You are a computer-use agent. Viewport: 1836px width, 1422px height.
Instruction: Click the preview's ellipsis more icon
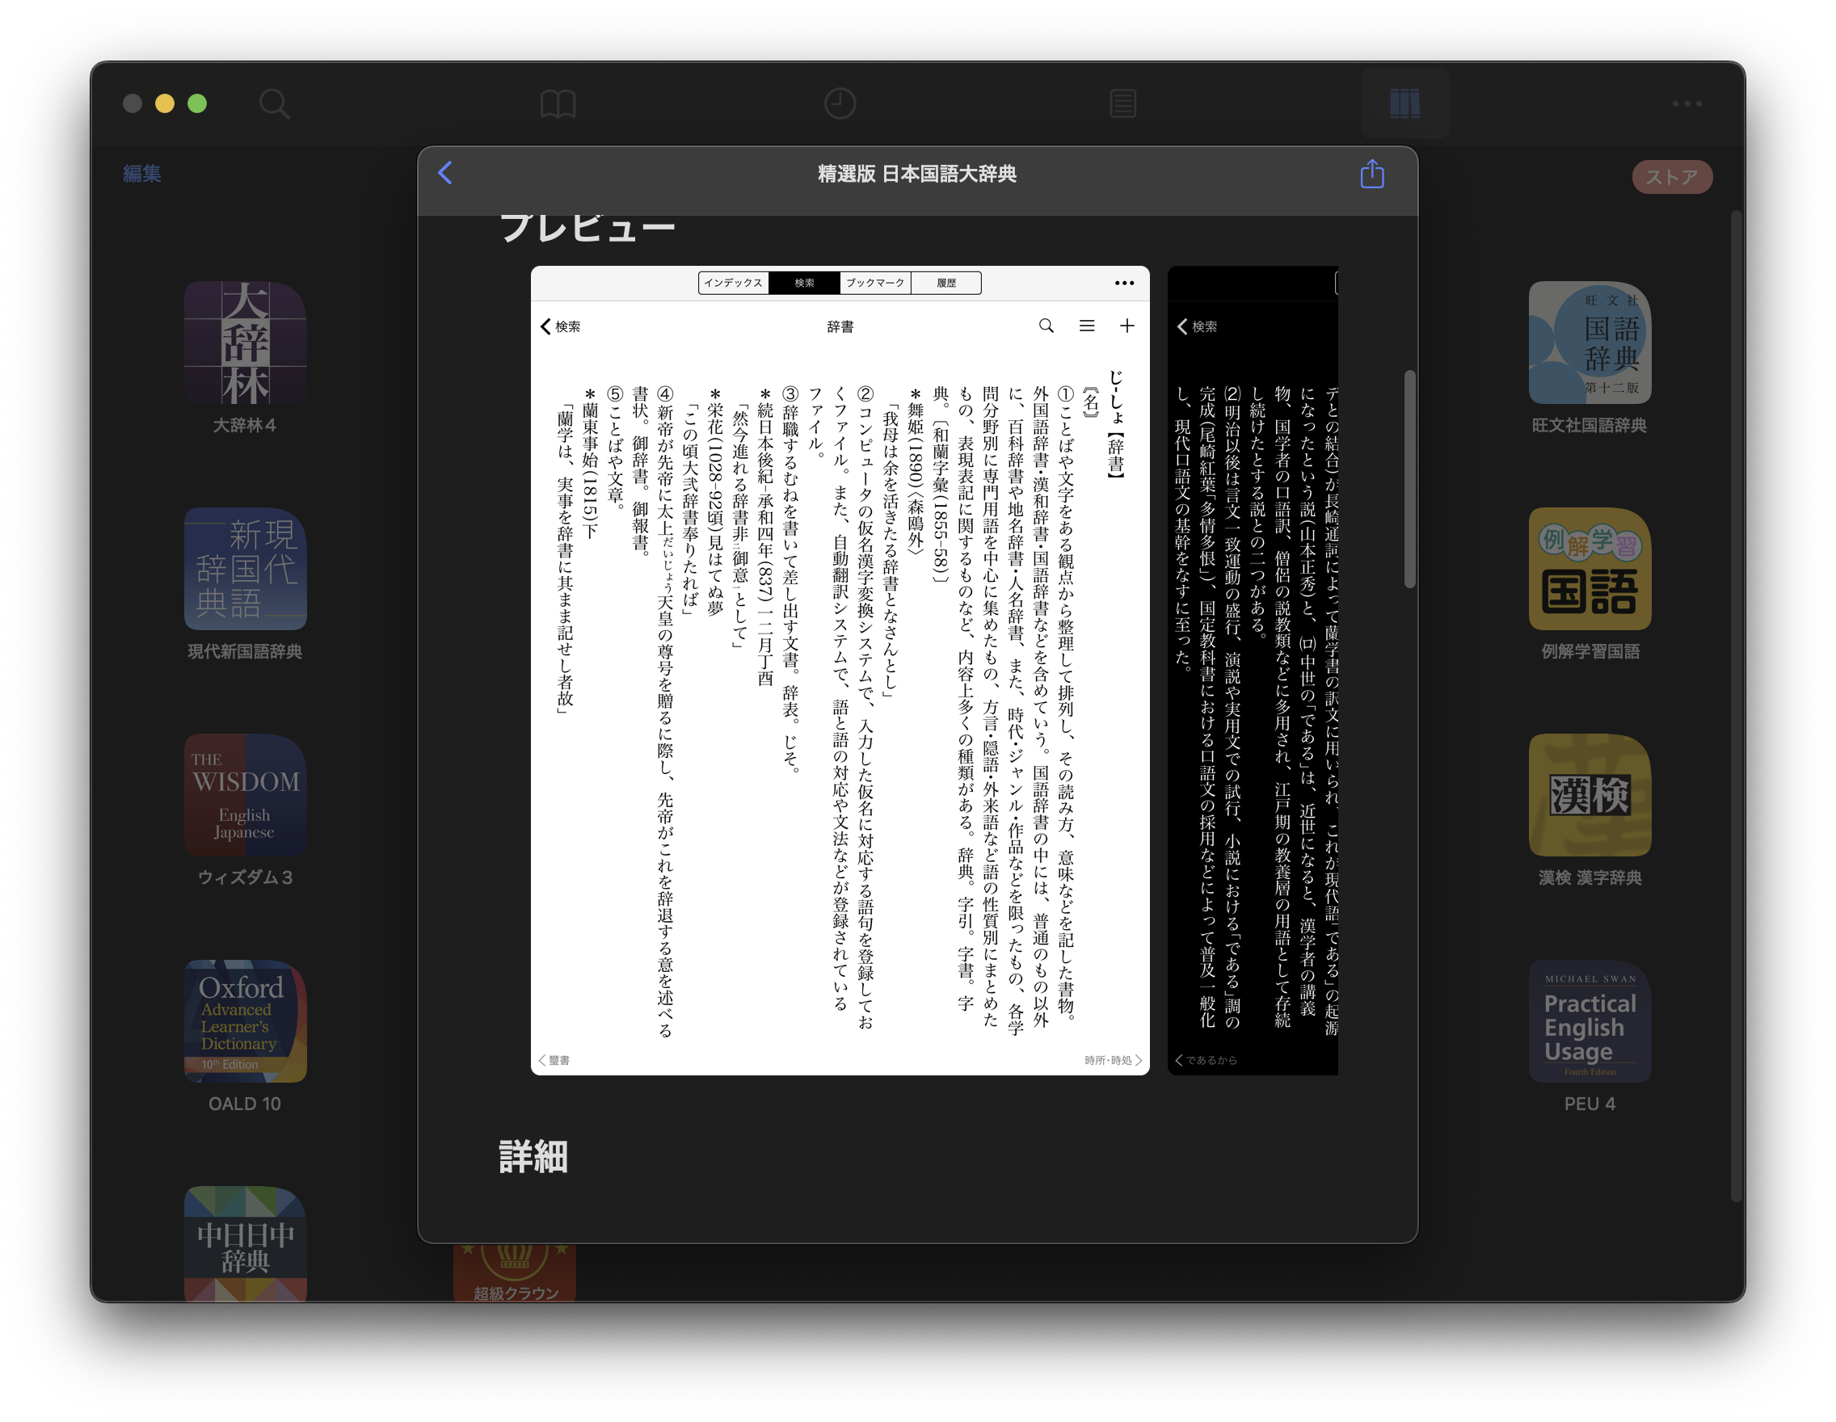(x=1124, y=284)
